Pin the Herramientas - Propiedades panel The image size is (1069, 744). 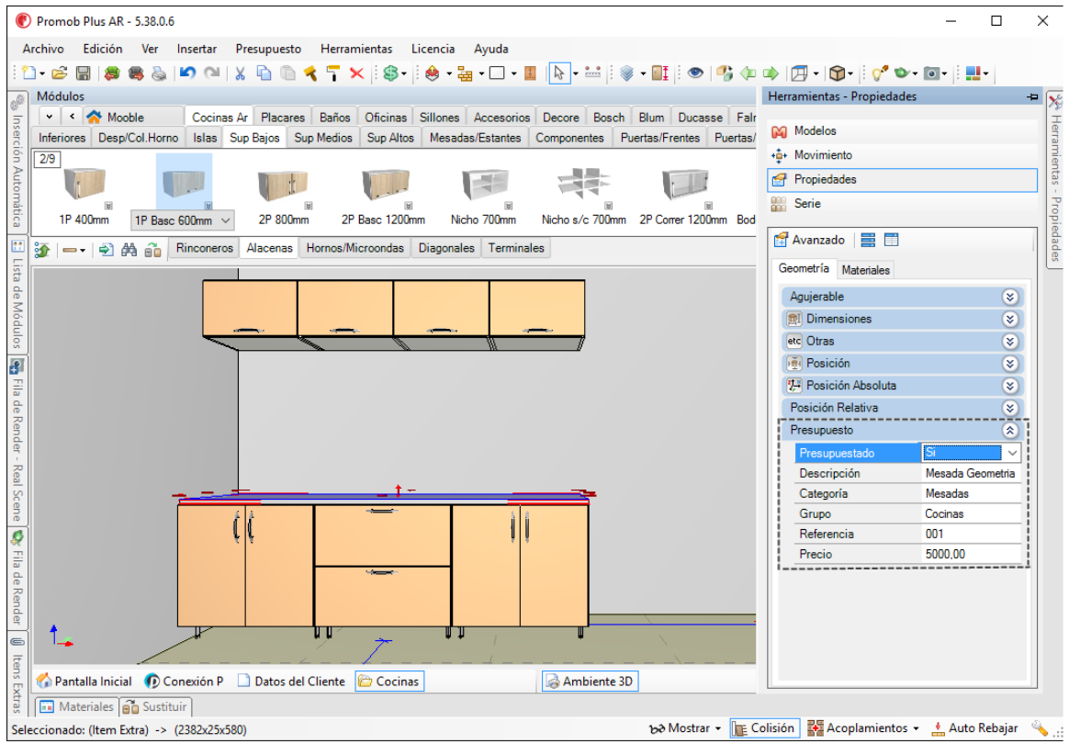pos(1031,96)
